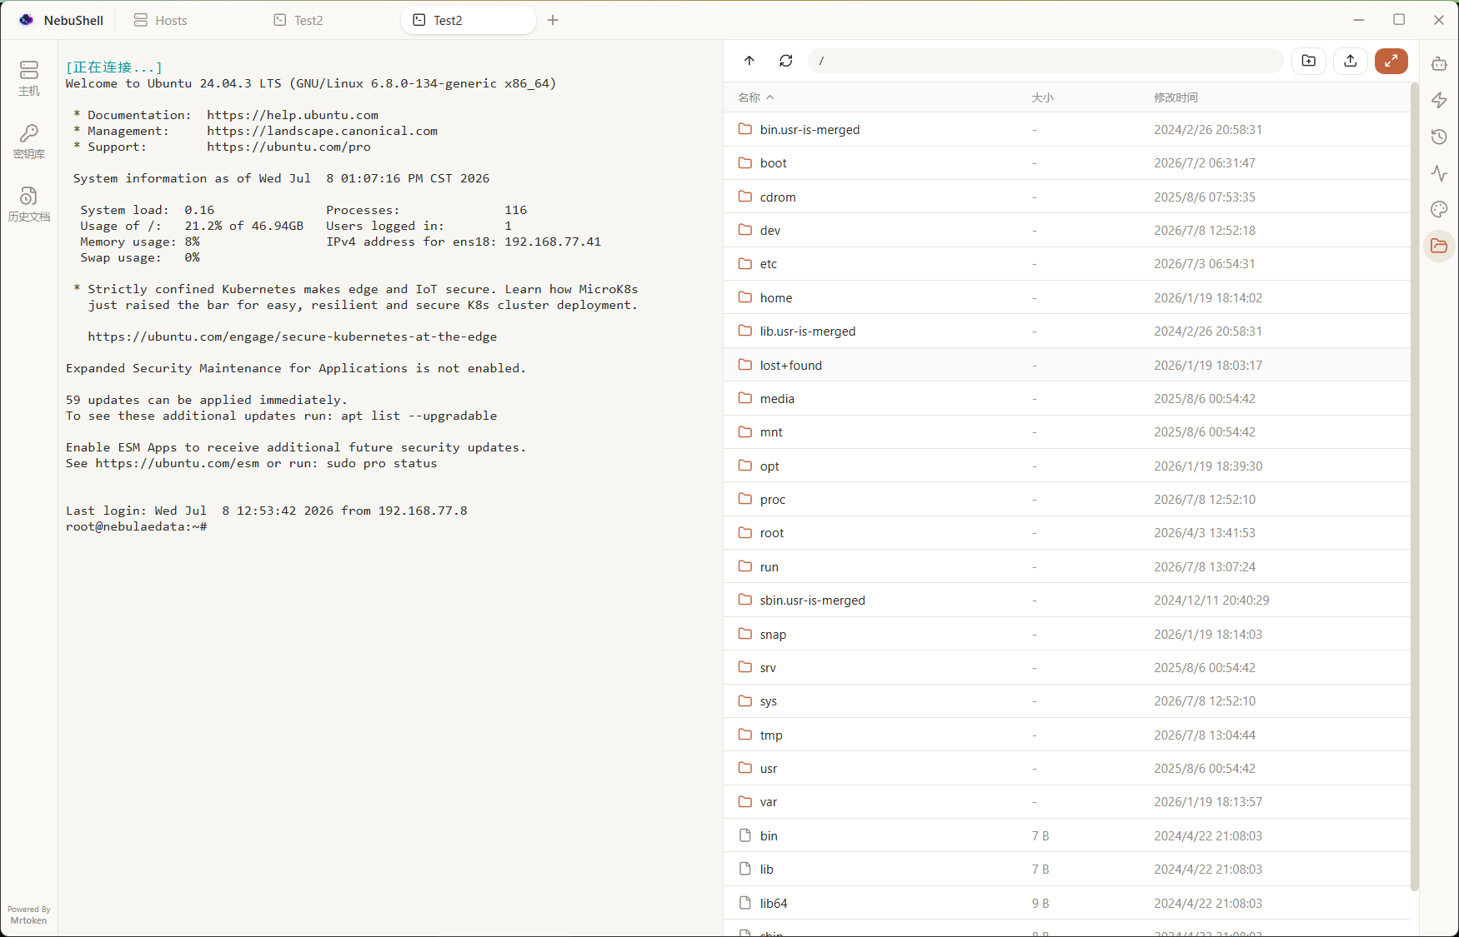Viewport: 1459px width, 937px height.
Task: Switch to the Hosts tab
Action: coord(161,20)
